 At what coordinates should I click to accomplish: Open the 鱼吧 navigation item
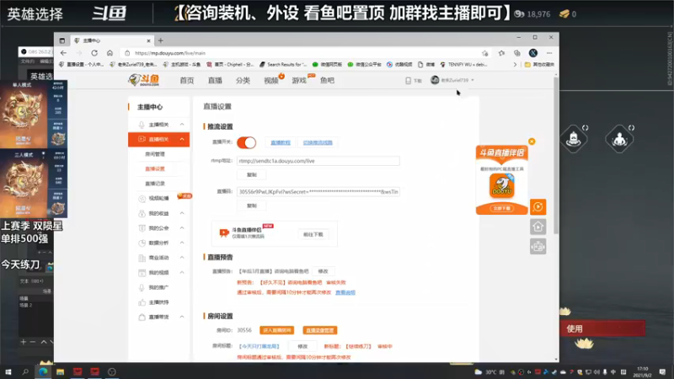327,80
